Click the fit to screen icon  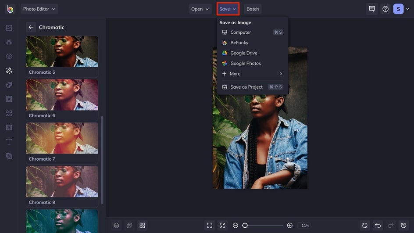(x=210, y=226)
